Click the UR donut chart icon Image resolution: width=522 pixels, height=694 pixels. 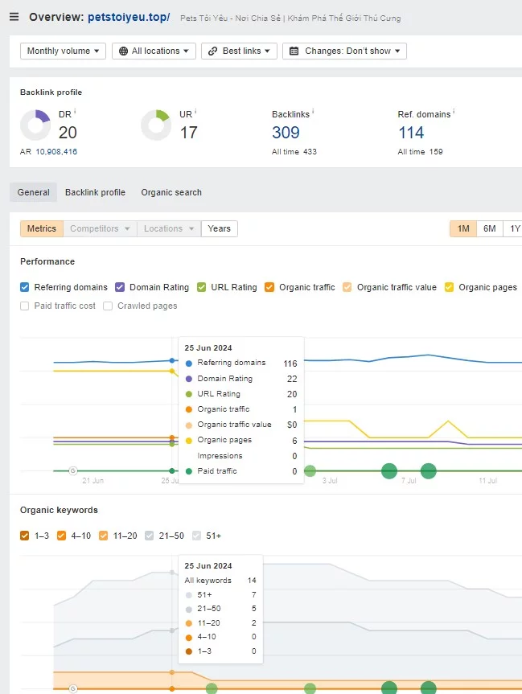pyautogui.click(x=156, y=125)
